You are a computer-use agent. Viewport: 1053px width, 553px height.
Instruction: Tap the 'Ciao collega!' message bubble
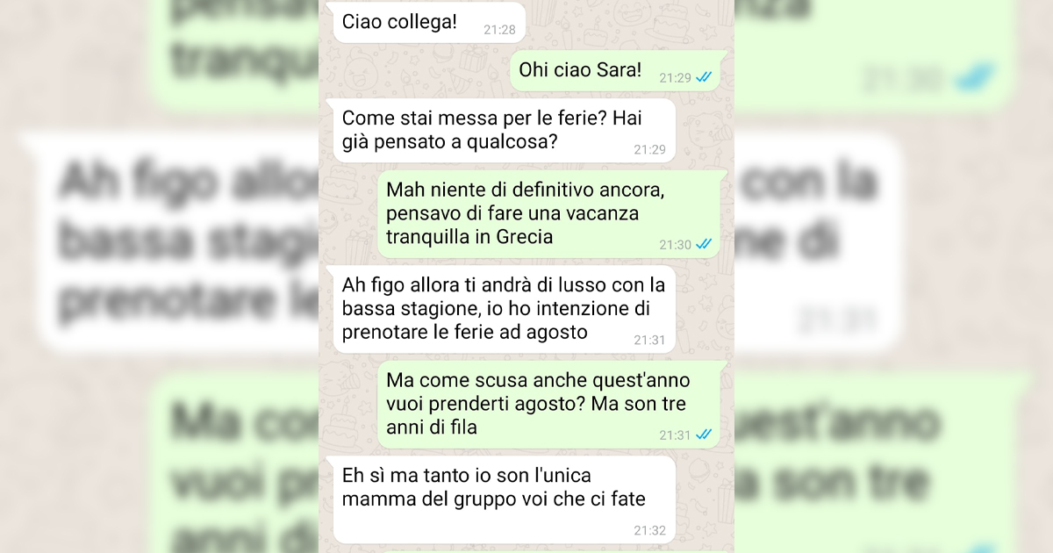[428, 22]
